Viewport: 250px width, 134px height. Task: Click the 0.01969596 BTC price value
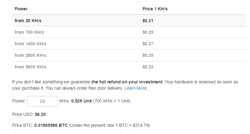click(x=51, y=126)
